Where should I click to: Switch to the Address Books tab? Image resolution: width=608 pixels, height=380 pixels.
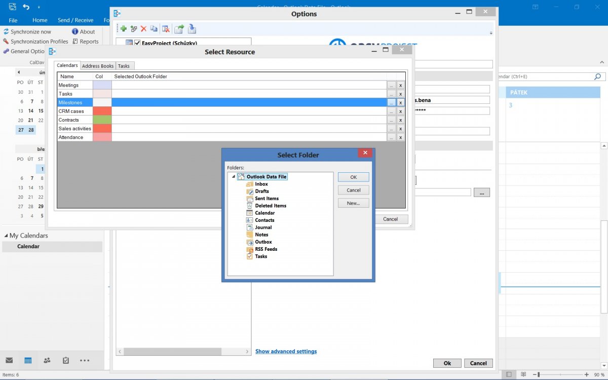click(98, 65)
